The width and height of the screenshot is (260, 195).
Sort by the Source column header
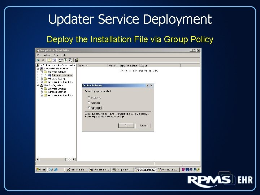tap(160, 65)
